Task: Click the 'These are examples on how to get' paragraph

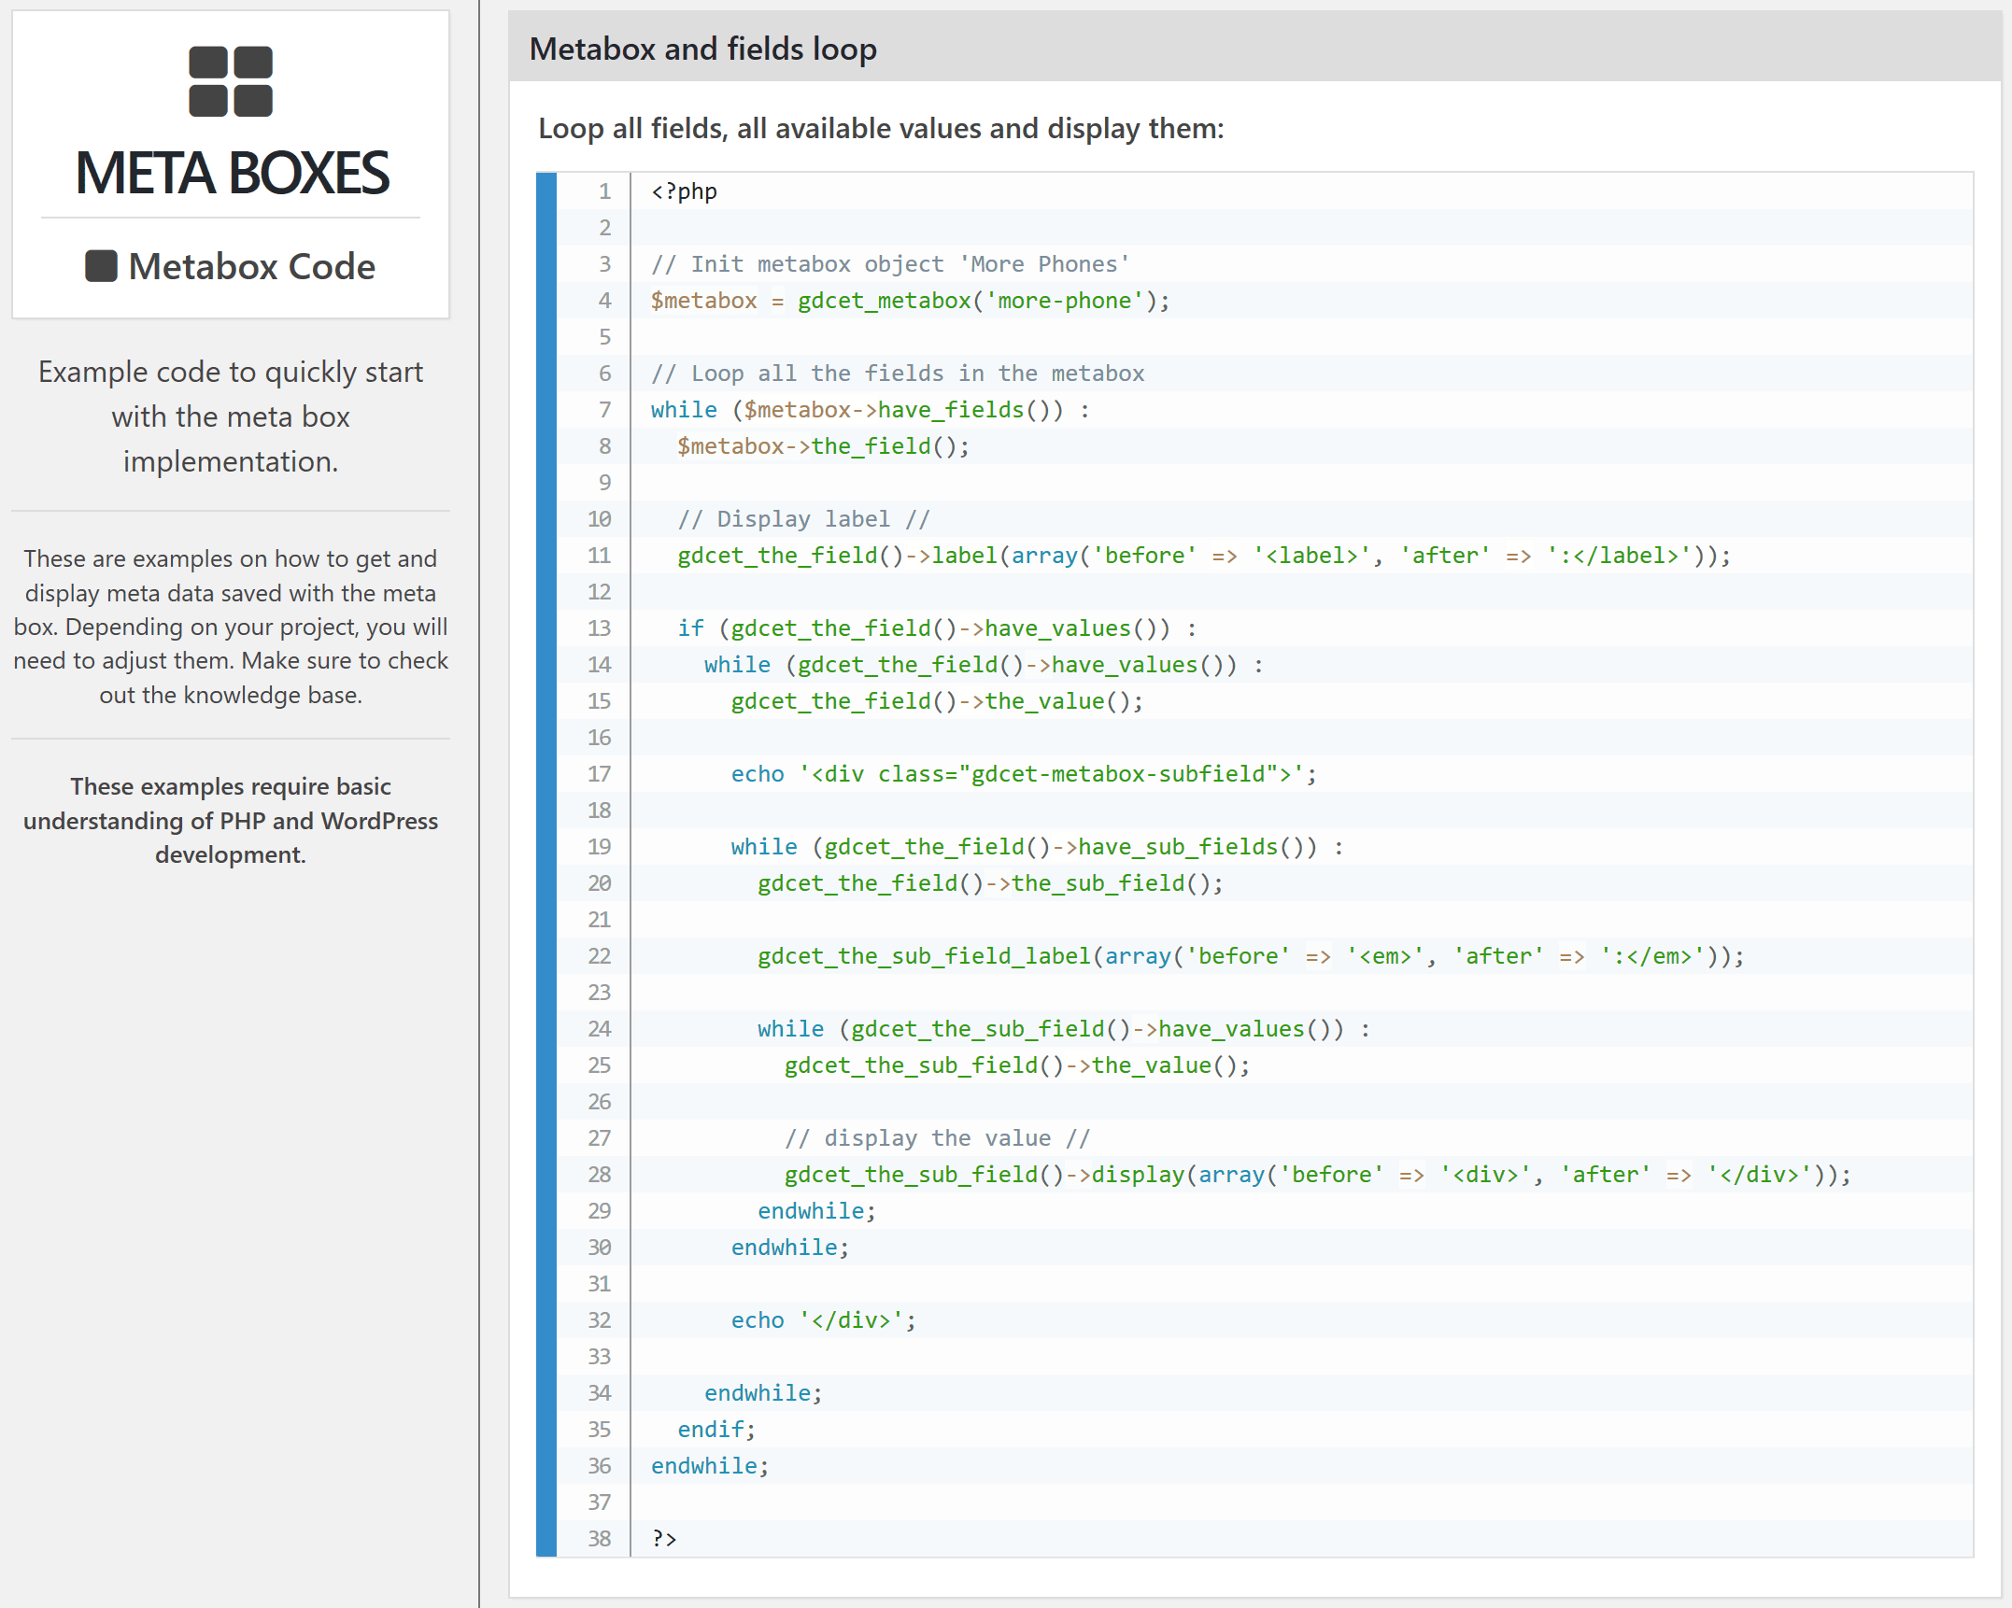Action: click(x=231, y=627)
